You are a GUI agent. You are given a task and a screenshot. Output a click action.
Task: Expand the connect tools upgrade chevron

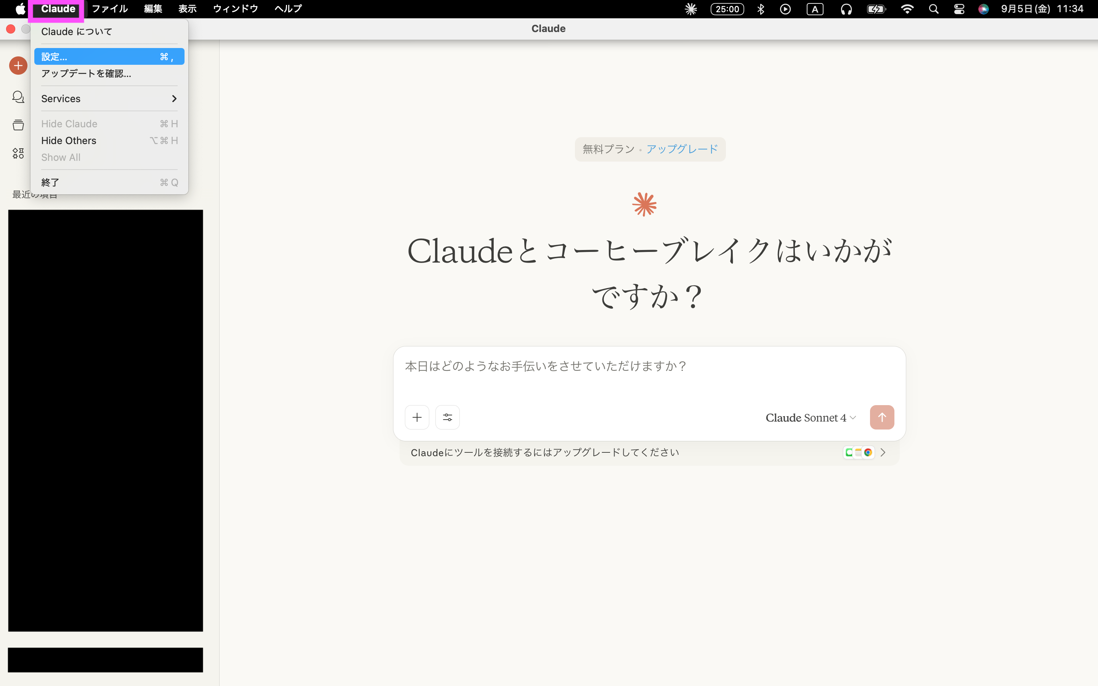coord(883,452)
